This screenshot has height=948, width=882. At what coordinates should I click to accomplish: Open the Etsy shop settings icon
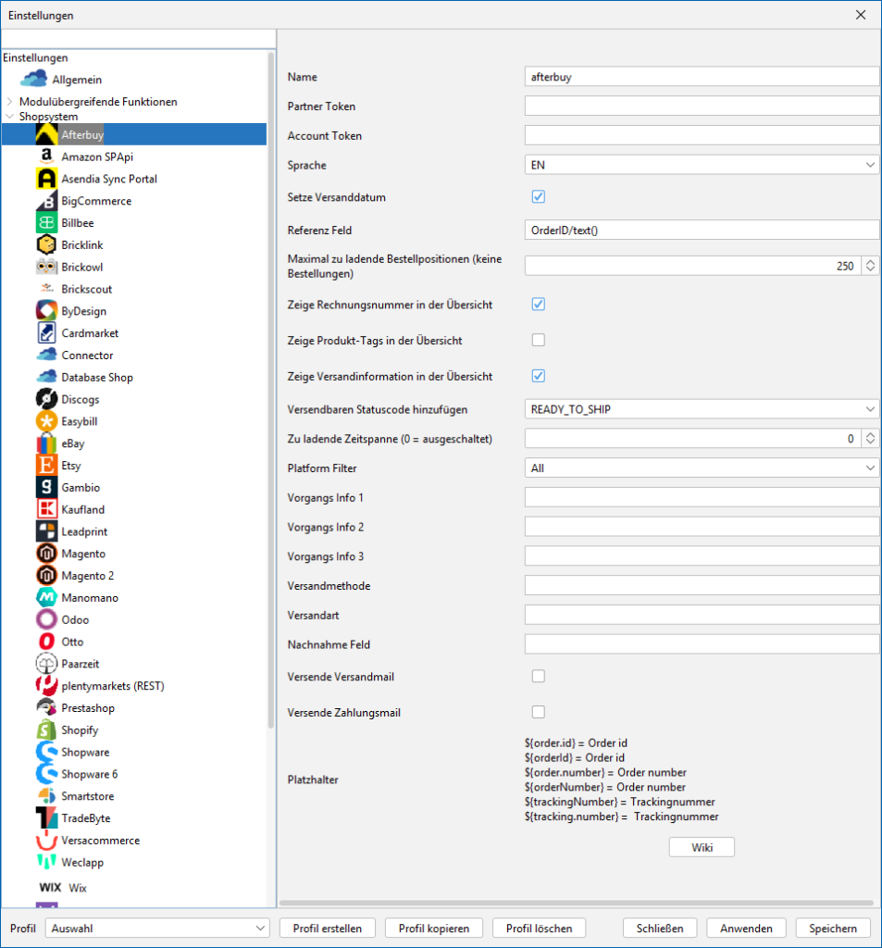[x=46, y=466]
